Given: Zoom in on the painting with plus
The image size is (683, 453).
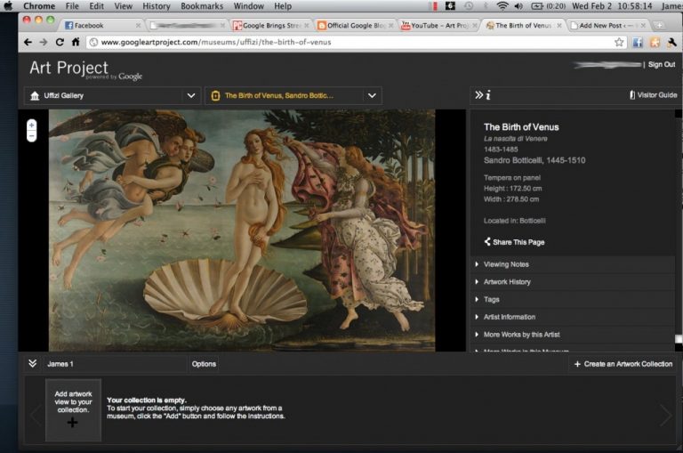Looking at the screenshot, I should [x=31, y=125].
